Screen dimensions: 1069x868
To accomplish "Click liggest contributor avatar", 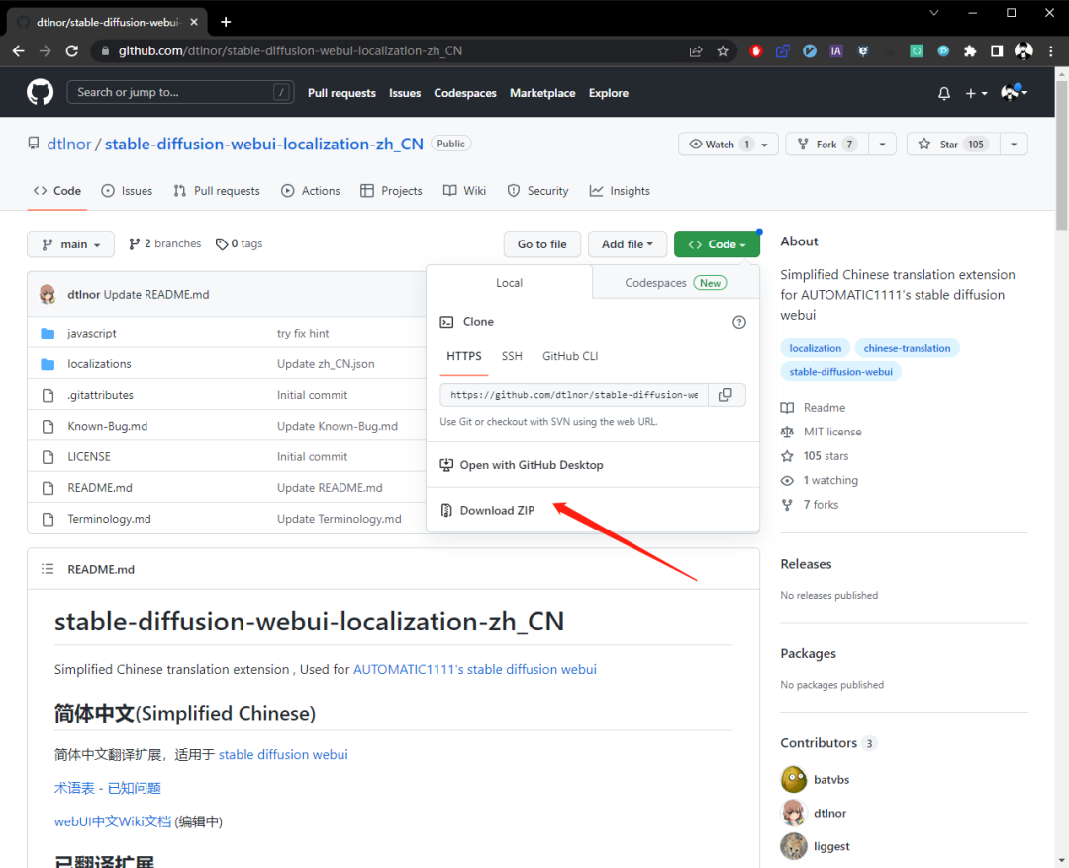I will coord(794,846).
